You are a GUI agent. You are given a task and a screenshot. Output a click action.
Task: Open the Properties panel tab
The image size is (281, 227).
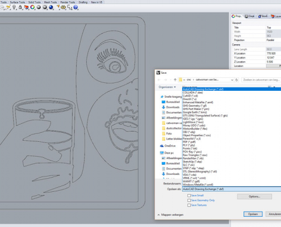click(237, 16)
